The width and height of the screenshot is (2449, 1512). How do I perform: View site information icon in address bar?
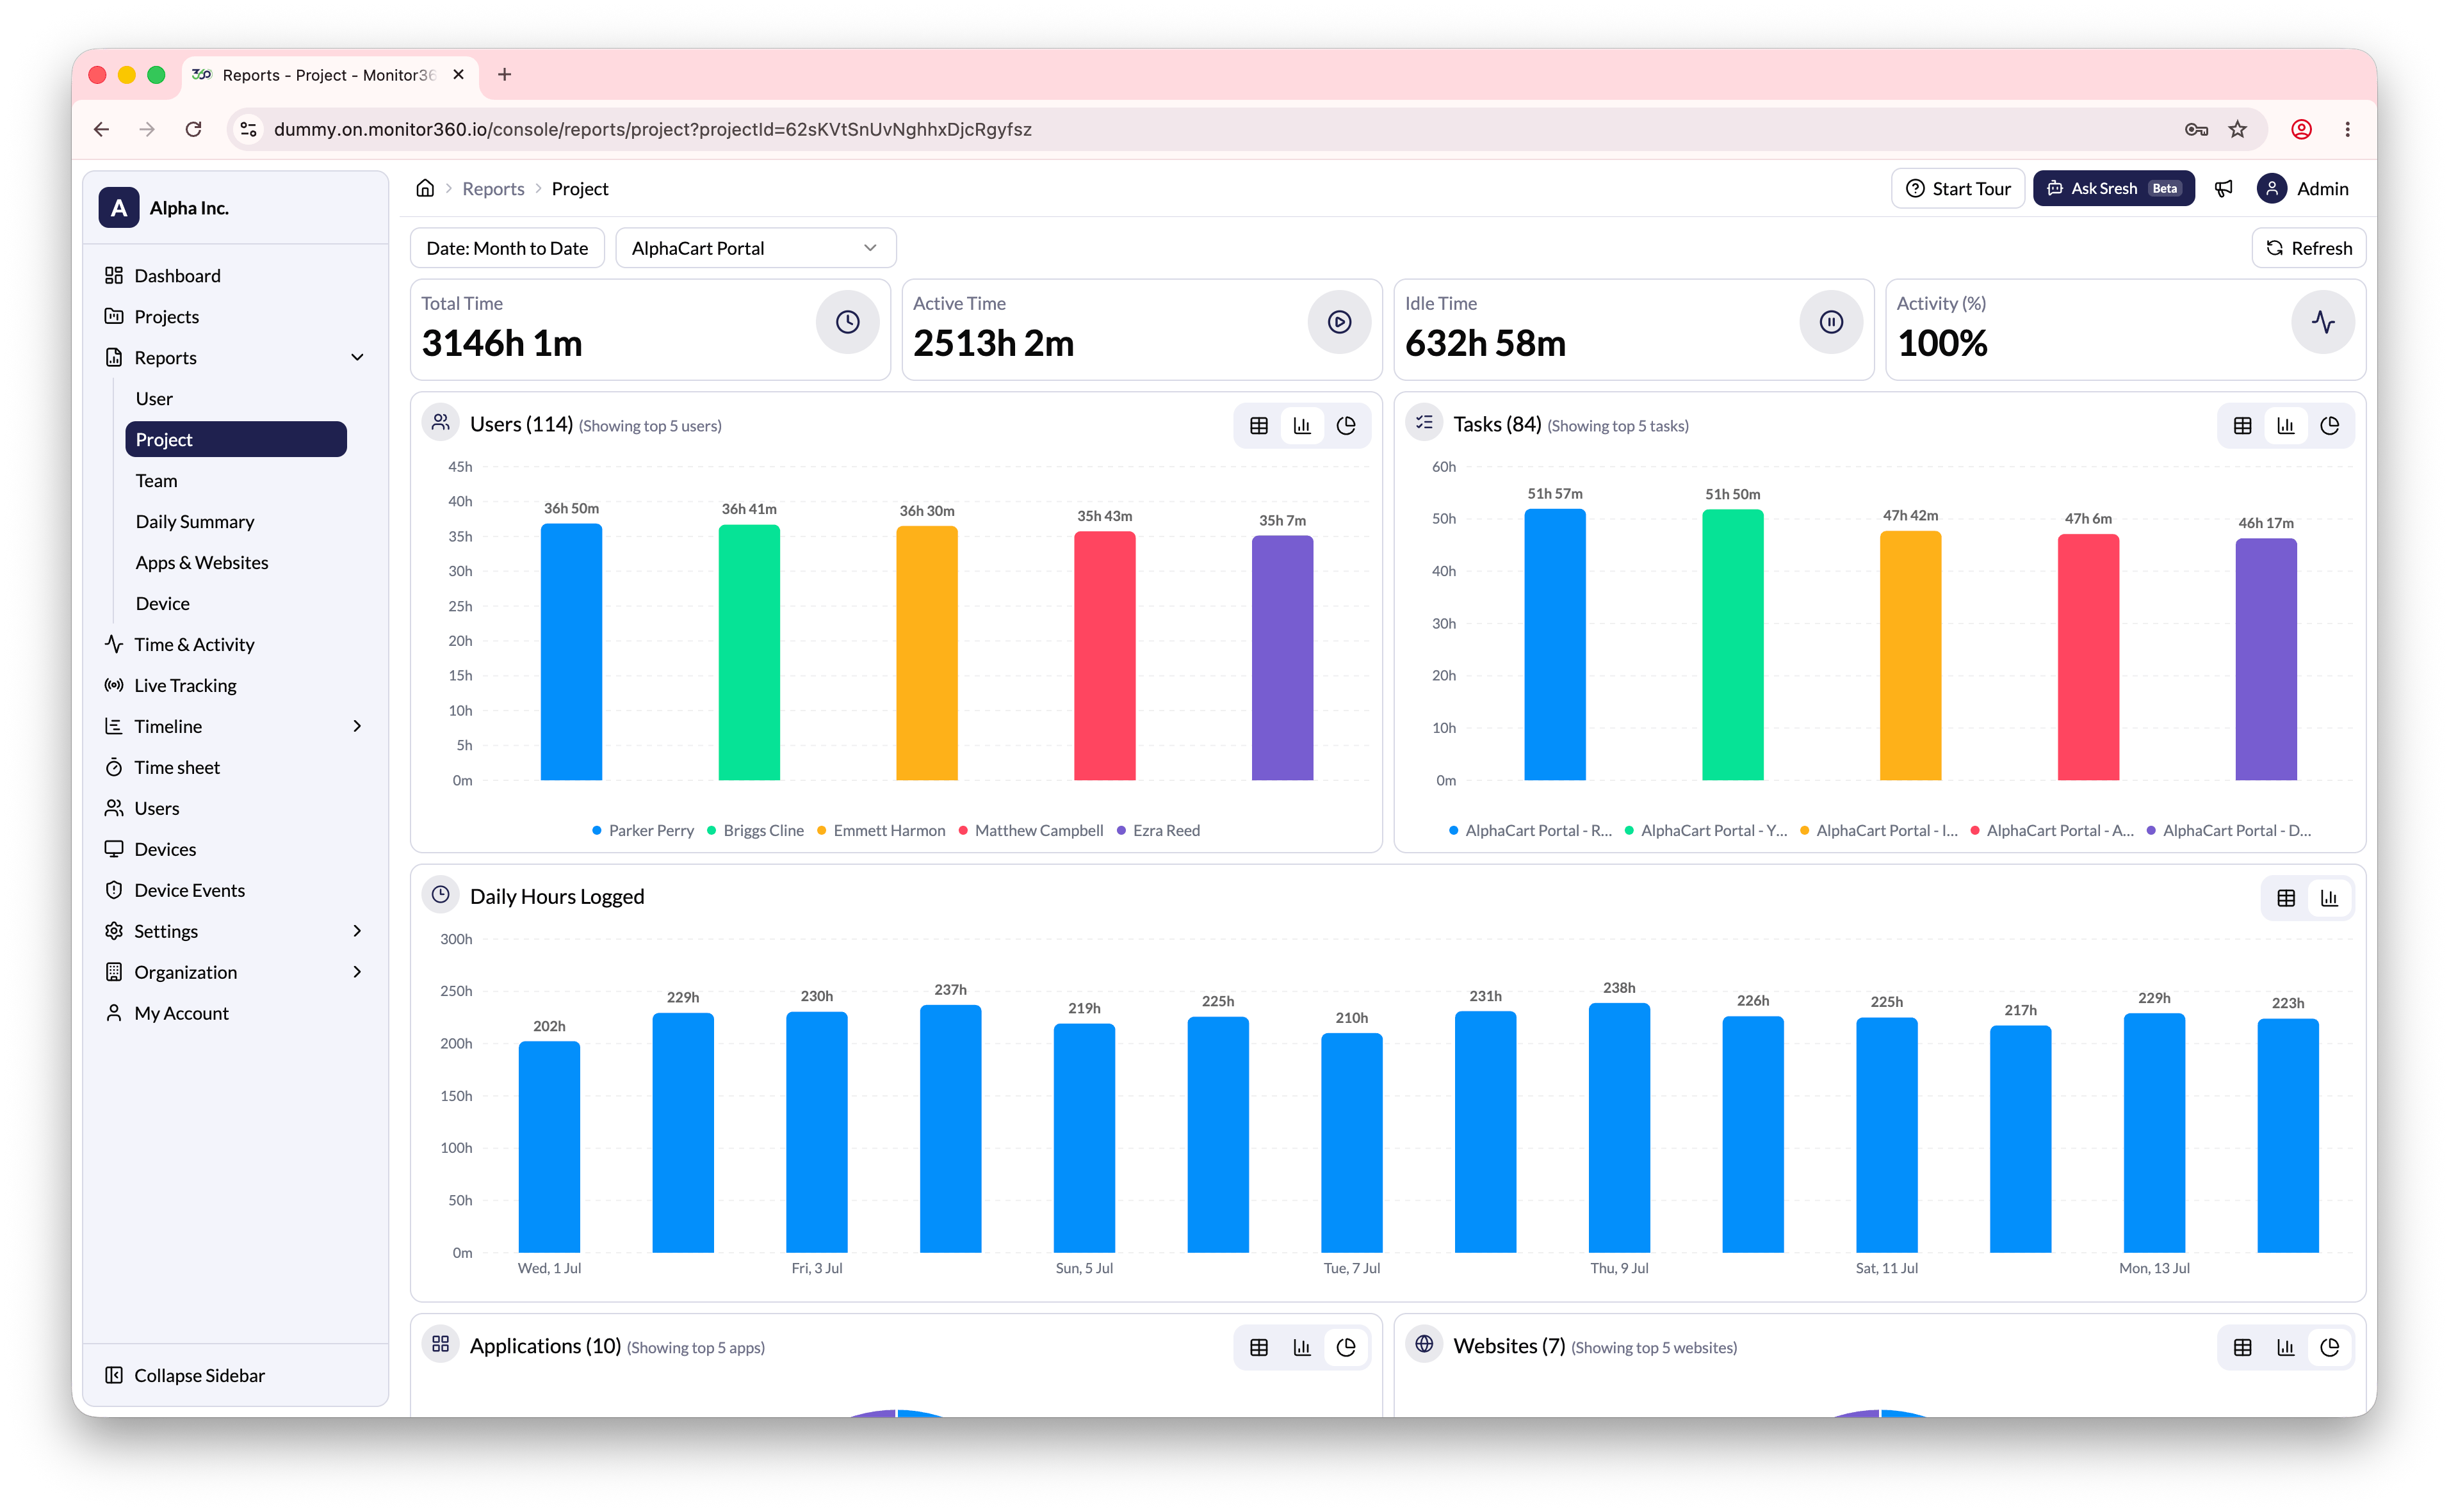click(249, 129)
